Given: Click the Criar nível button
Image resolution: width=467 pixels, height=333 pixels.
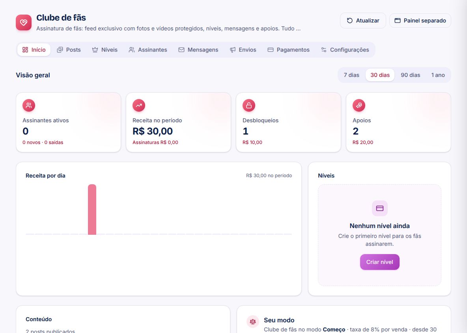Looking at the screenshot, I should (x=380, y=262).
